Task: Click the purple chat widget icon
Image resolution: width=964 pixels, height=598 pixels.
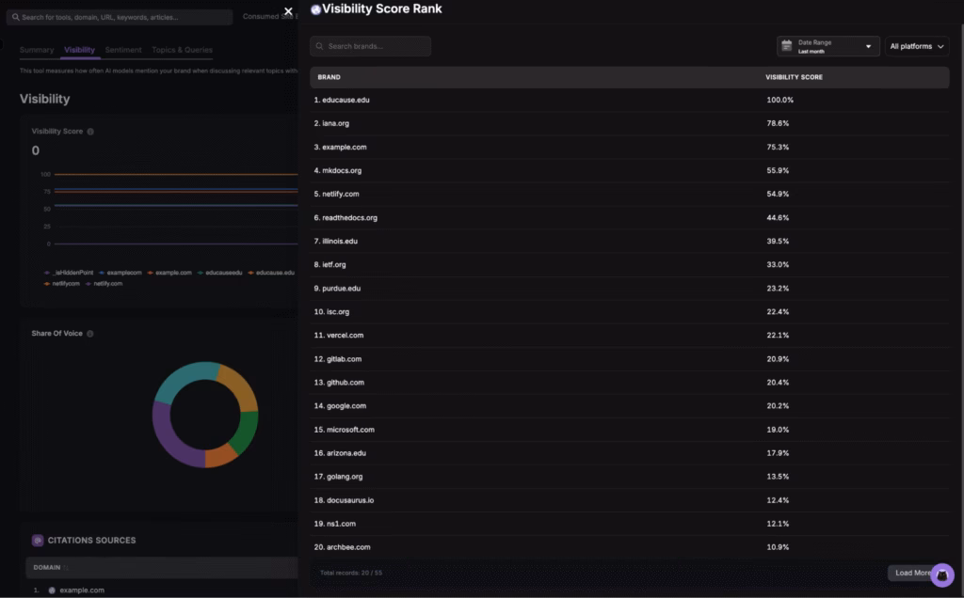Action: (941, 574)
